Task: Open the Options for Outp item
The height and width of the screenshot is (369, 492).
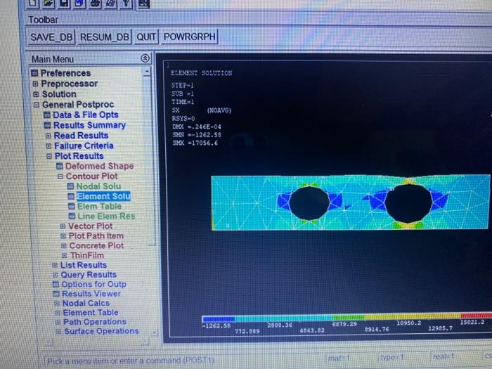Action: pyautogui.click(x=93, y=284)
